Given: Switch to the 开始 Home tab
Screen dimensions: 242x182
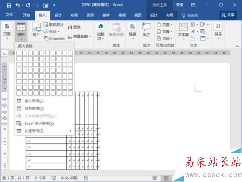Looking at the screenshot, I should point(27,15).
